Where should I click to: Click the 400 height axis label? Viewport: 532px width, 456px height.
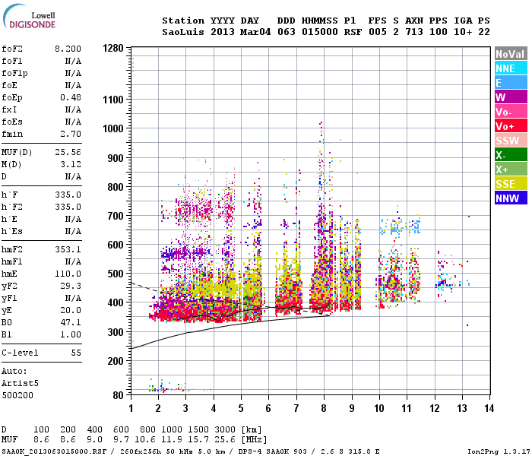click(116, 302)
